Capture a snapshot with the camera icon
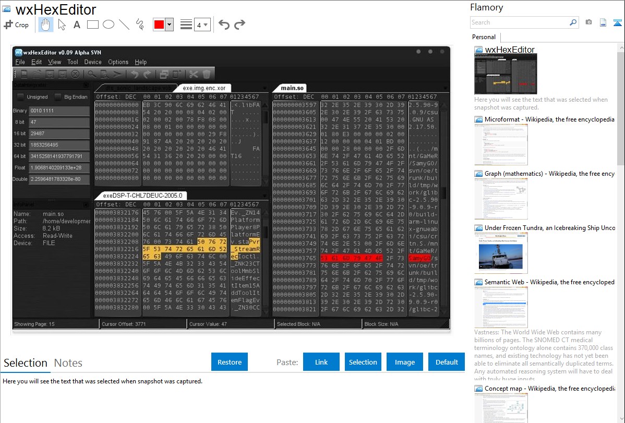The height and width of the screenshot is (423, 625). coord(588,22)
